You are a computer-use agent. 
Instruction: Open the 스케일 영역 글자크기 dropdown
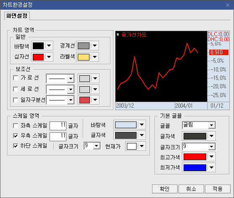pos(97,146)
